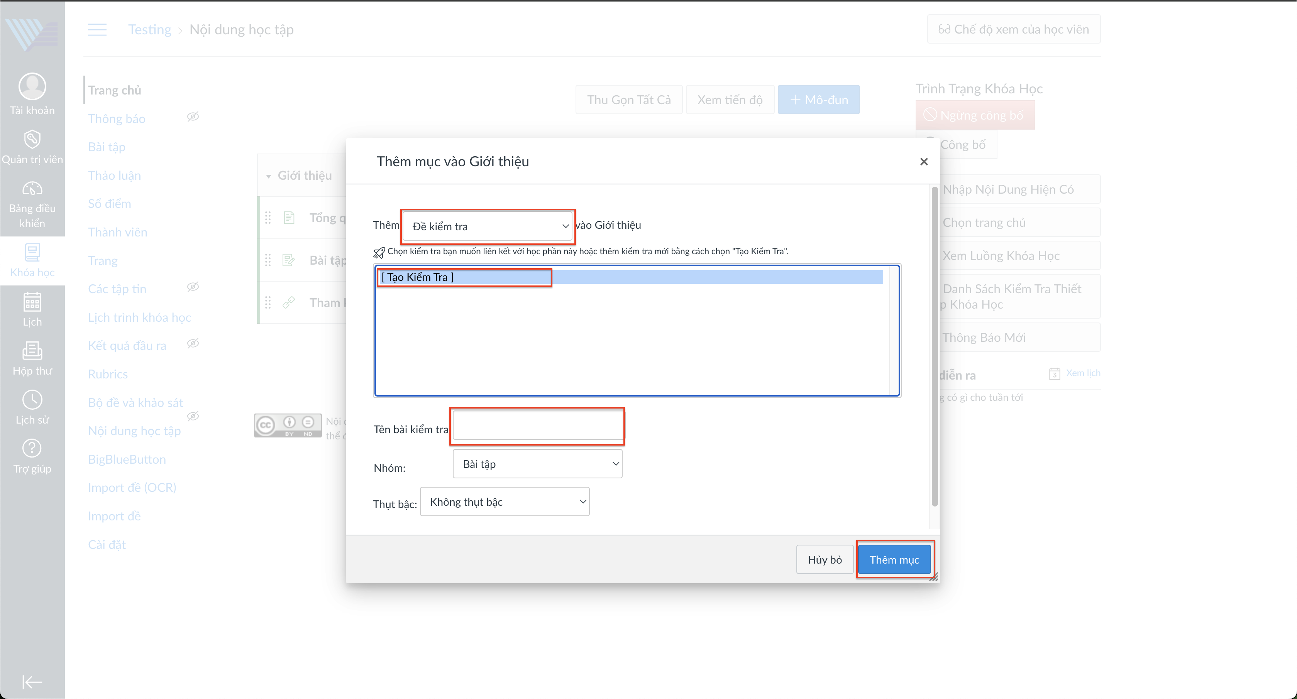Open the Tài khoản account avatar icon
Image resolution: width=1297 pixels, height=699 pixels.
click(32, 86)
